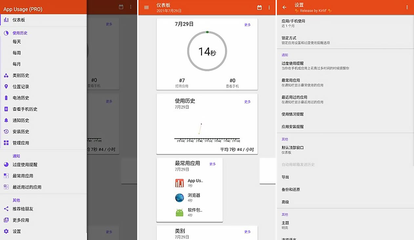Open the navigation drawer hamburger icon
414x240 pixels.
click(146, 8)
